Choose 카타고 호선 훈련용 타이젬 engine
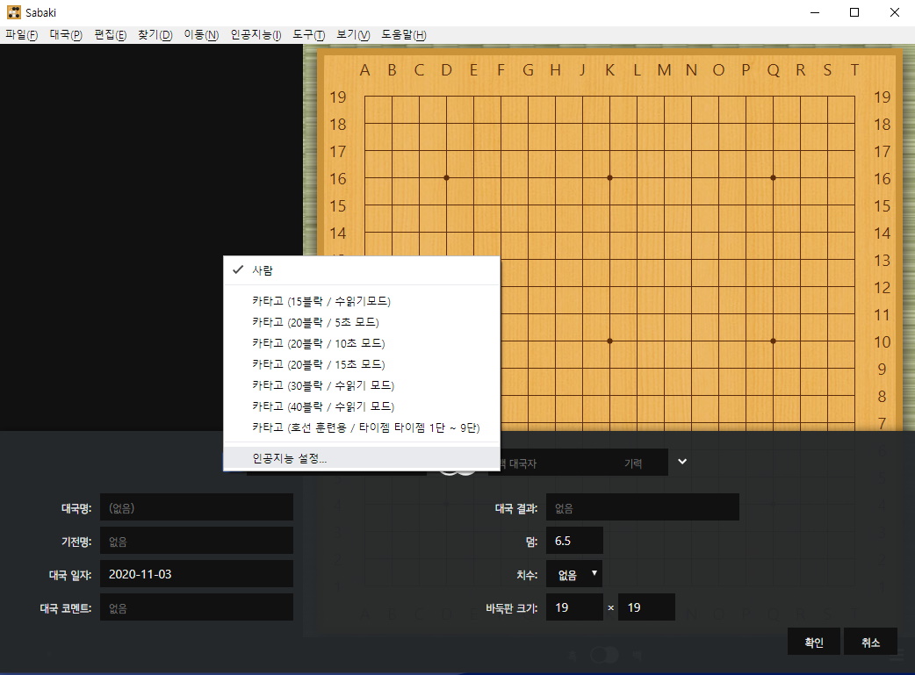The height and width of the screenshot is (675, 915). point(362,427)
